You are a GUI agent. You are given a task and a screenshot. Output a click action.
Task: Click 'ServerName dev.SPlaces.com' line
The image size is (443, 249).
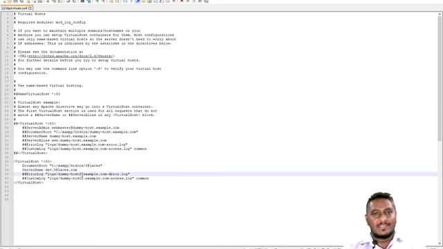[50, 170]
